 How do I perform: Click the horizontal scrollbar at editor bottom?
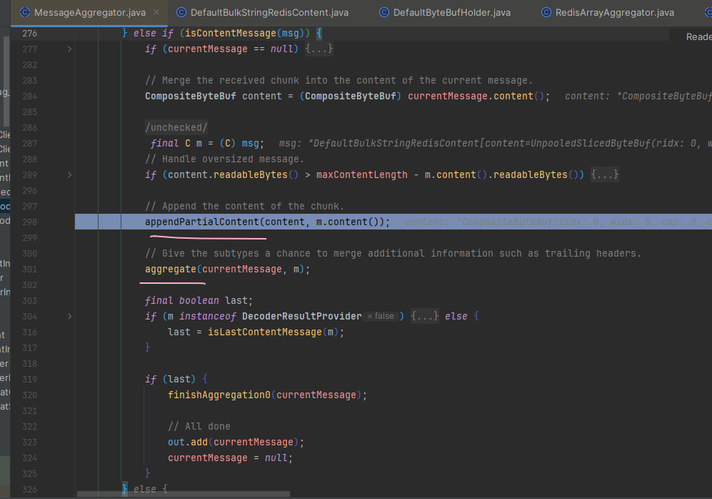point(183,493)
